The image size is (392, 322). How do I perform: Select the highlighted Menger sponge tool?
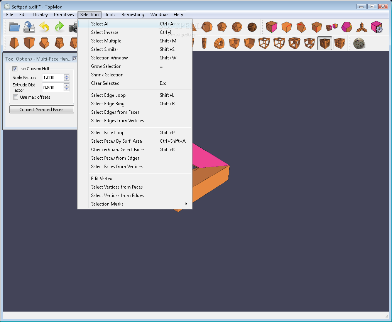pos(324,43)
